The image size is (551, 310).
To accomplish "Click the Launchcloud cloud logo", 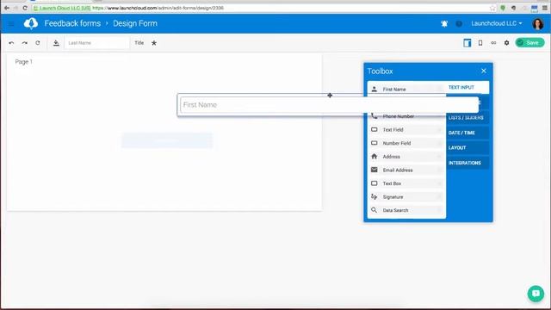I will (x=31, y=23).
